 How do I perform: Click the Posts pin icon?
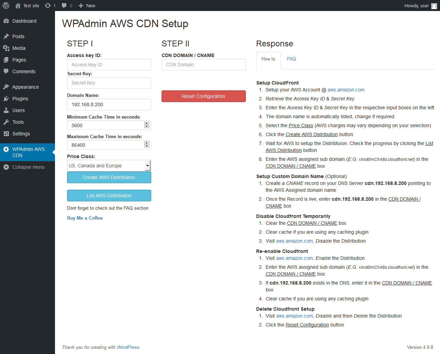pyautogui.click(x=6, y=36)
